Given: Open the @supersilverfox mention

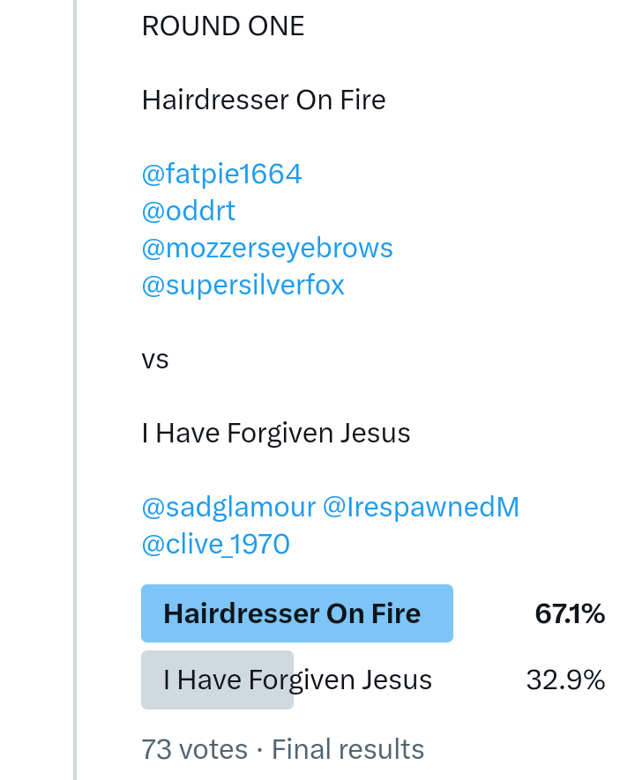Looking at the screenshot, I should pyautogui.click(x=243, y=286).
